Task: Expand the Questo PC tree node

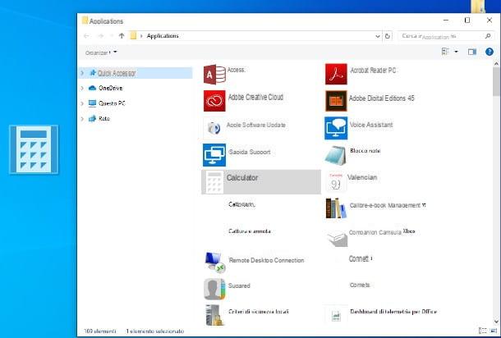Action: (82, 103)
